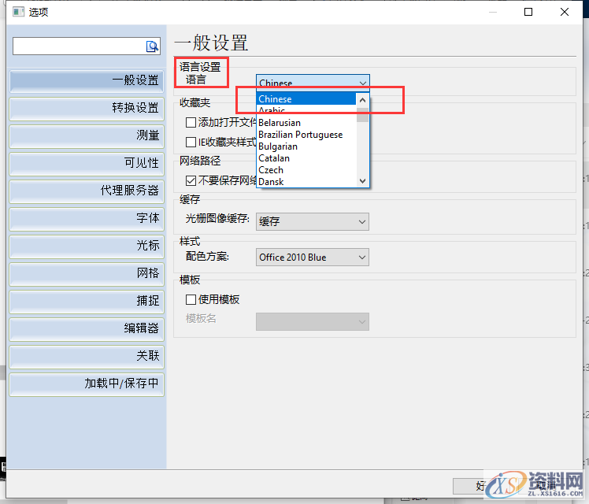
Task: Toggle the 添加打开文件 checkbox
Action: [191, 122]
